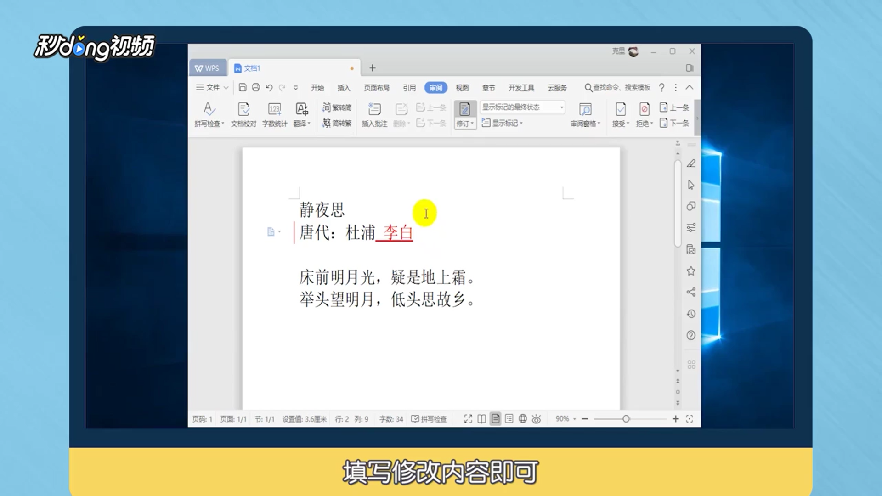Click the shapes icon in right sidebar
882x496 pixels.
tap(691, 206)
